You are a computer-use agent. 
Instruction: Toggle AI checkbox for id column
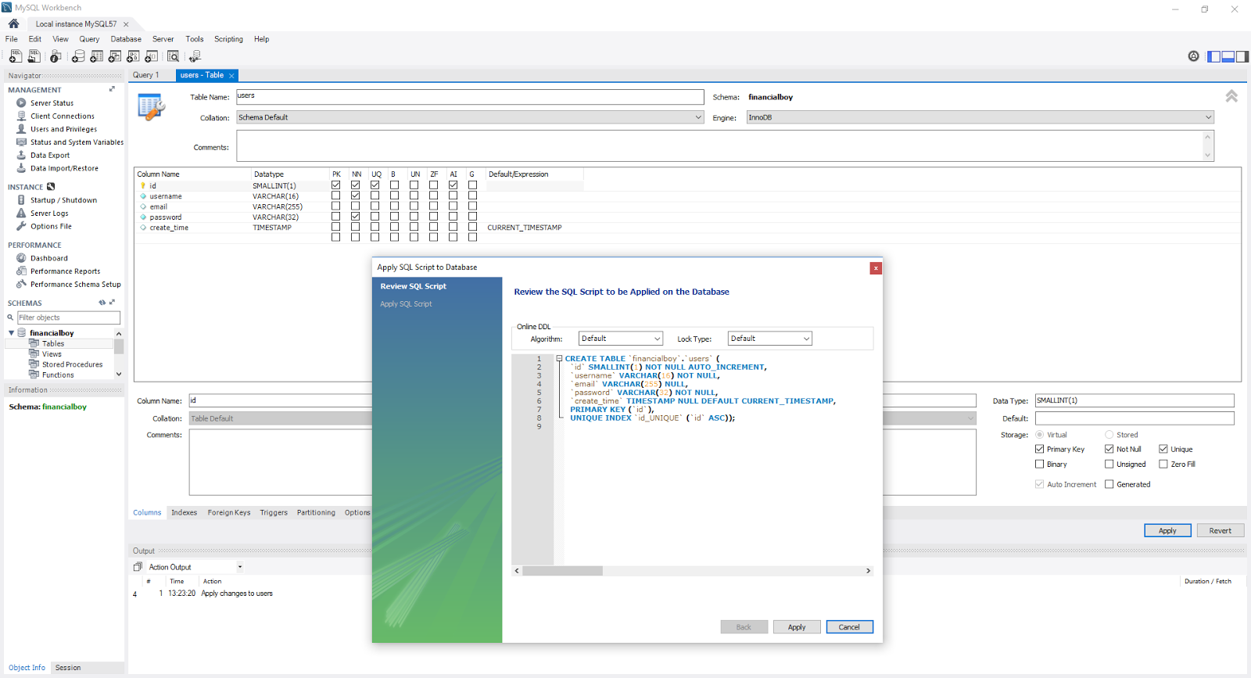pyautogui.click(x=453, y=185)
